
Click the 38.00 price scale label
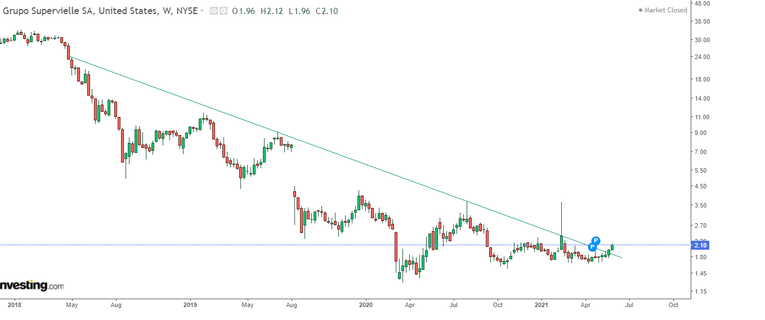click(702, 21)
